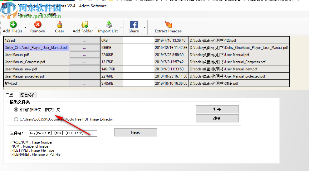309x171 pixels.
Task: Click the ... button in the User Manual_new.pdf row
Action: point(85,69)
